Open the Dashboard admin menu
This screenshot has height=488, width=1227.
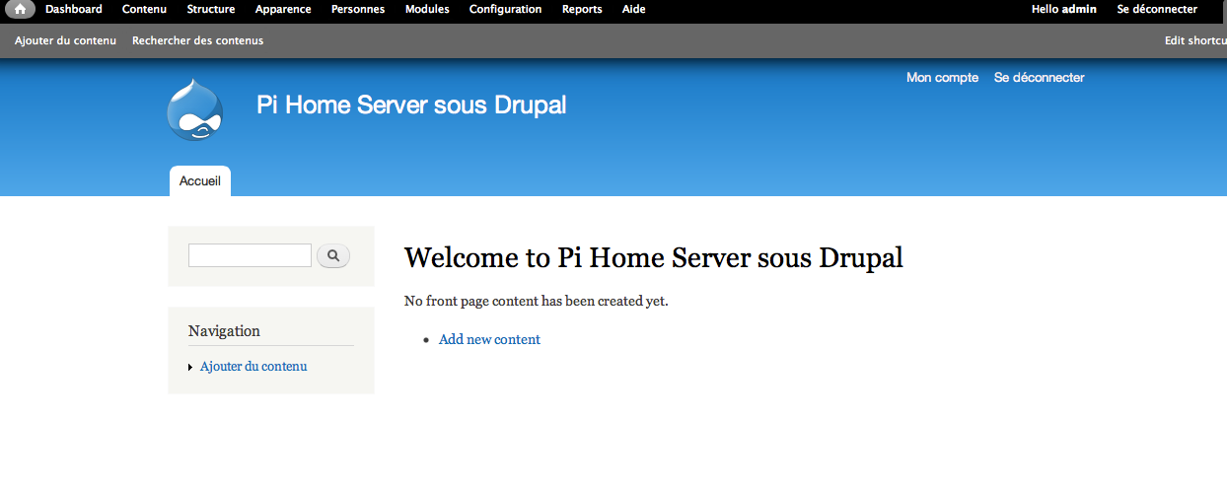point(74,9)
